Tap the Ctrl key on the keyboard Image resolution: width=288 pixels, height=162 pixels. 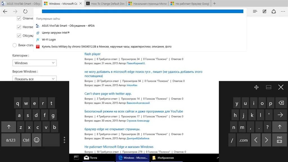26,140
